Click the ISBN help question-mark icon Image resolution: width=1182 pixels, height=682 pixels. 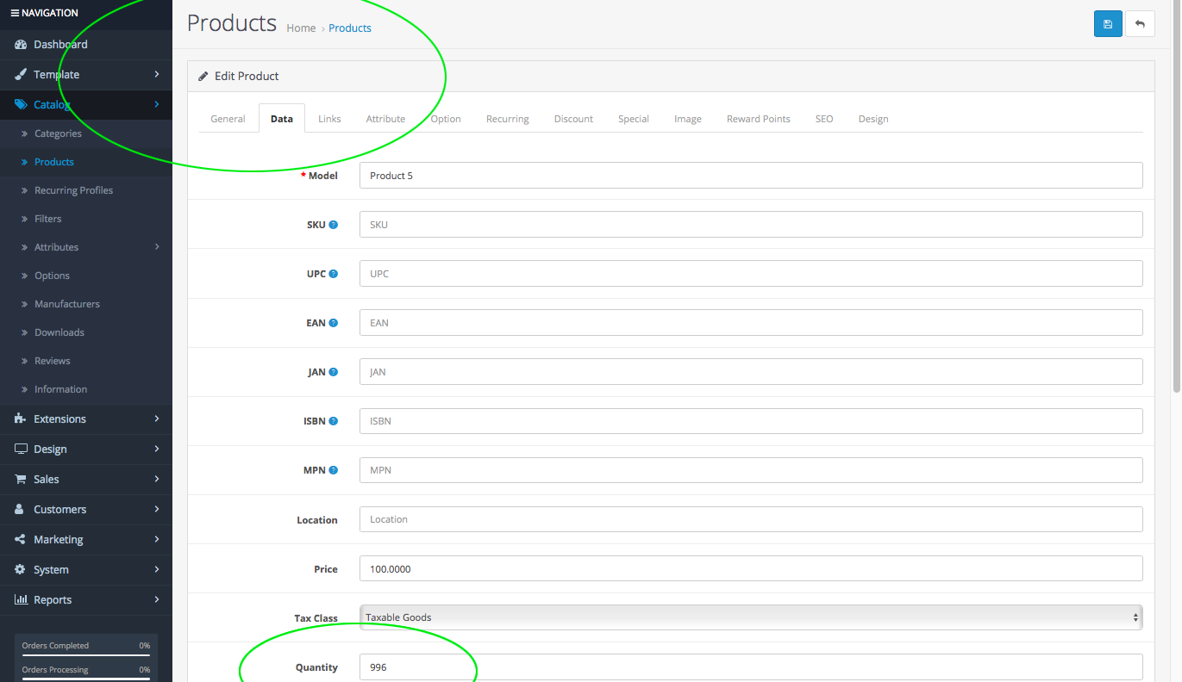coord(334,421)
